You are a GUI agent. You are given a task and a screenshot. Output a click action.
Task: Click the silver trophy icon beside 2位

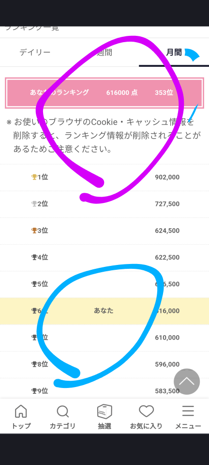pyautogui.click(x=34, y=204)
